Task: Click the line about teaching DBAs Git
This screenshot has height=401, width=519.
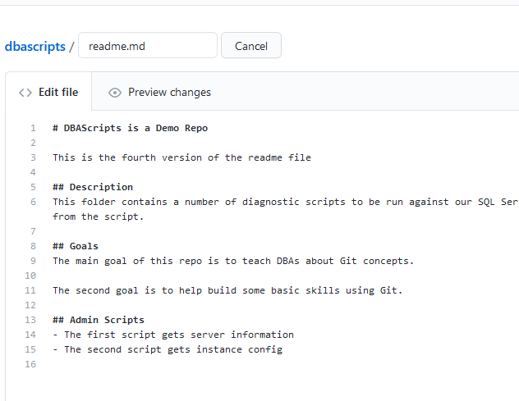Action: (233, 261)
